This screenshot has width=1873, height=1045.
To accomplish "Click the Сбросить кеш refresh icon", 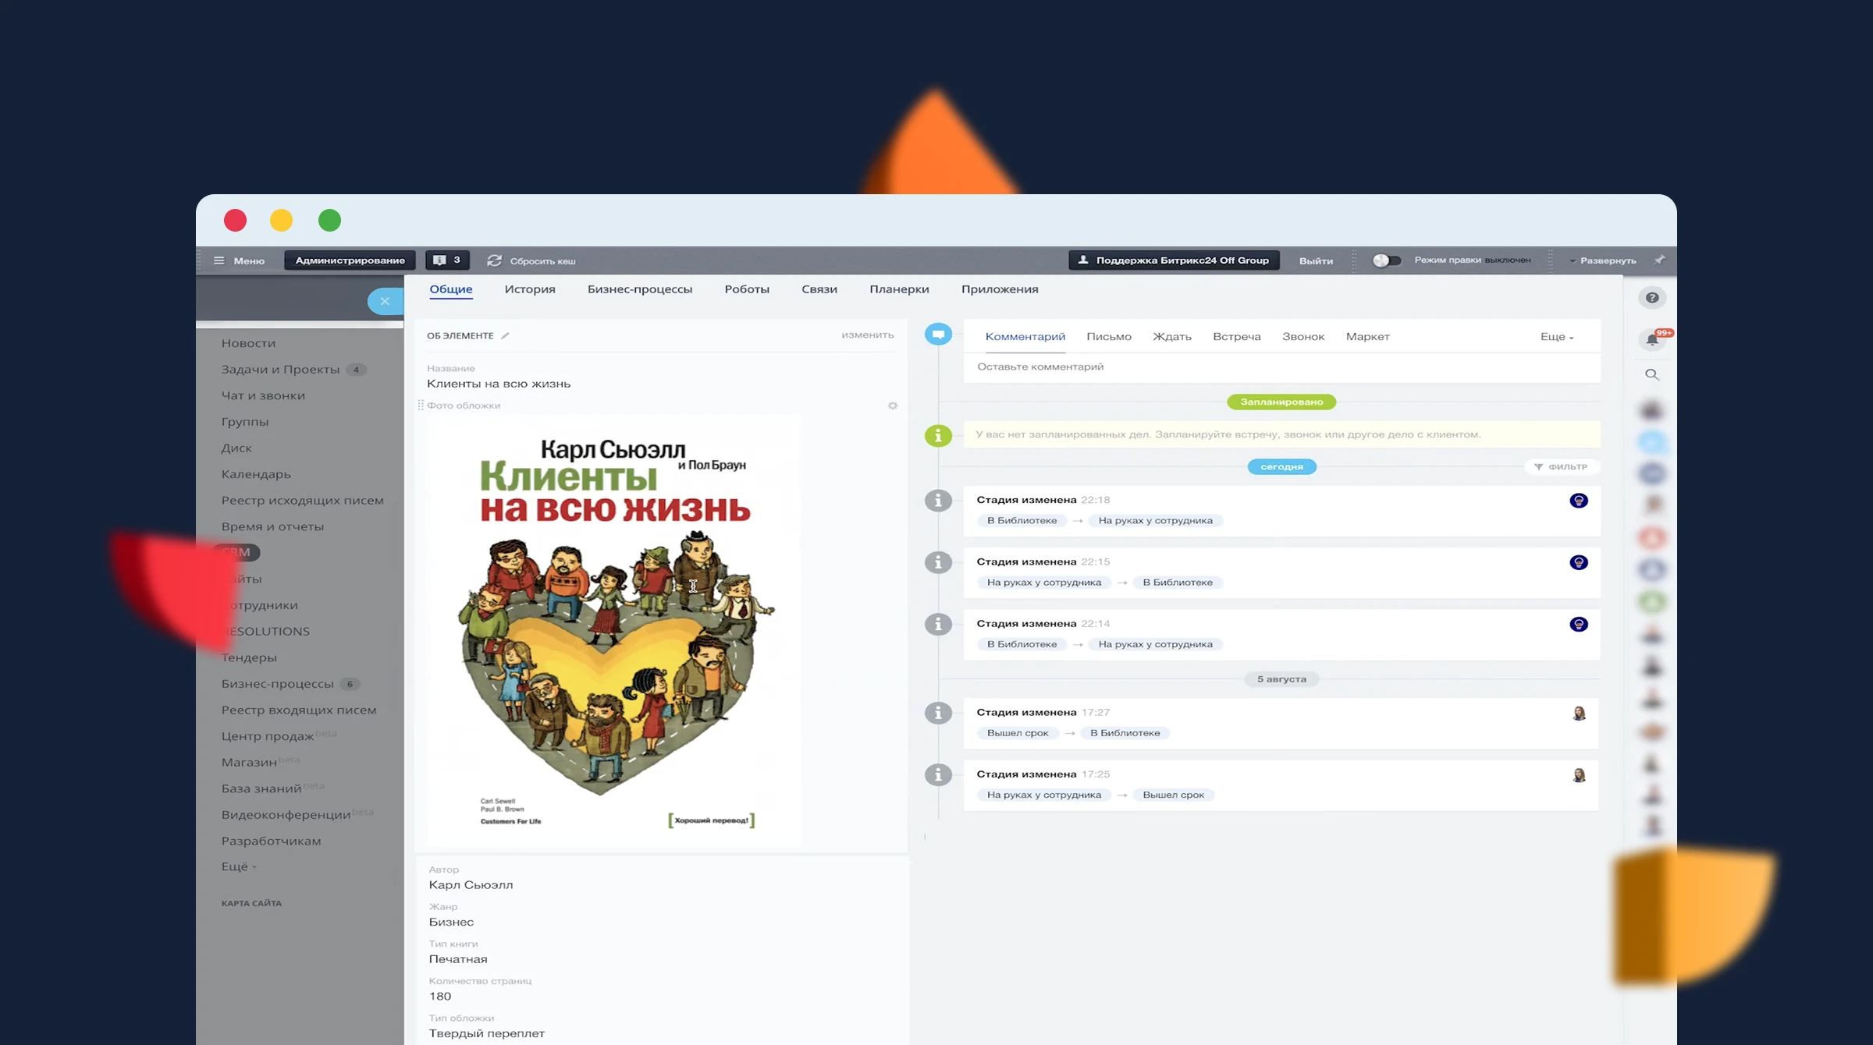I will point(494,260).
